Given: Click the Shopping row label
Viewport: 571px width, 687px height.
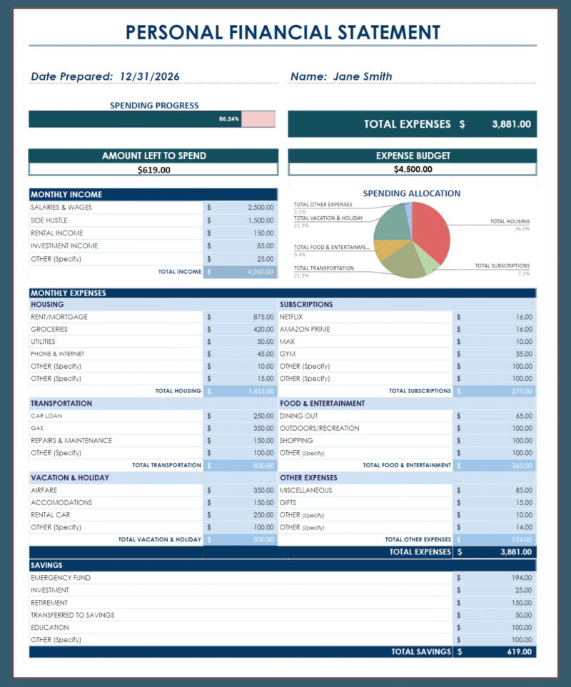Looking at the screenshot, I should [x=296, y=440].
